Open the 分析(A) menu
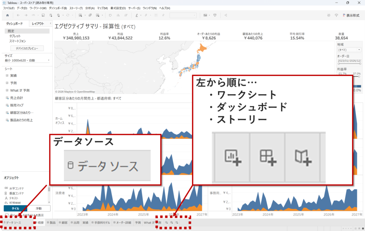This screenshot has height=231, width=365. pyautogui.click(x=90, y=8)
